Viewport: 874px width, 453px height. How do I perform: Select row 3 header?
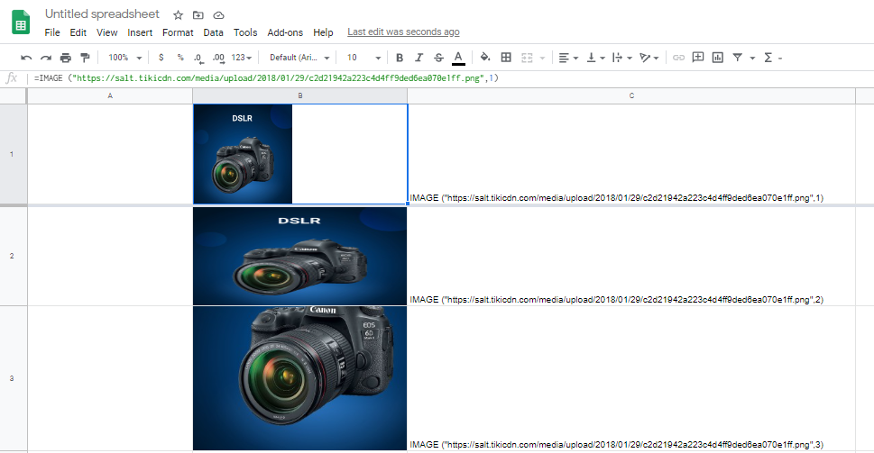[12, 378]
